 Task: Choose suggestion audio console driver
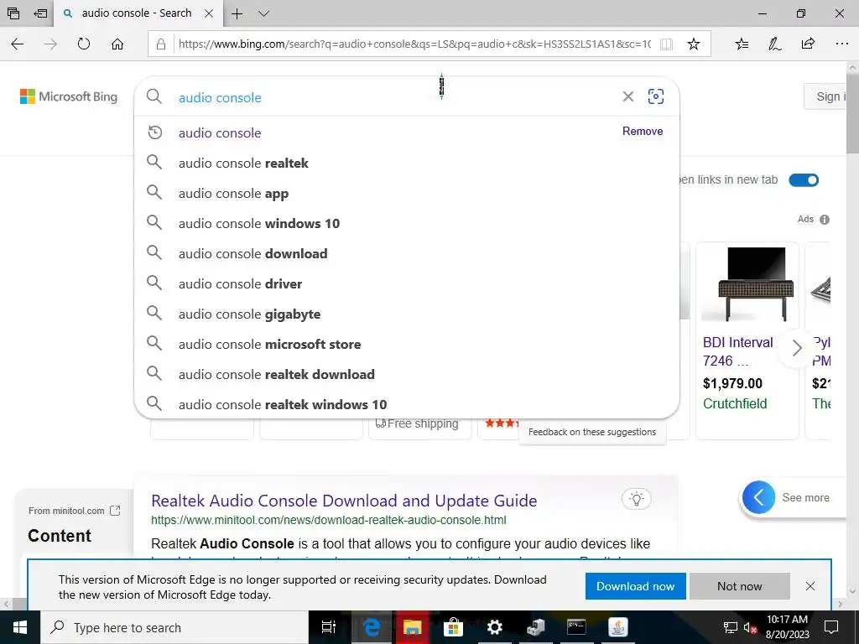[406, 283]
